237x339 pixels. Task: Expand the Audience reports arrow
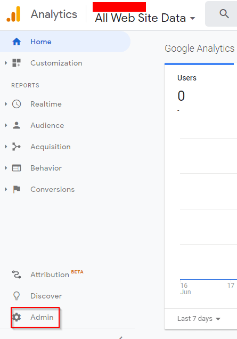tap(6, 125)
